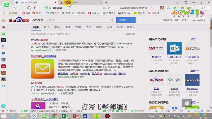Viewport: 212px width, 119px height.
Task: Click the 百度一下 search button
Action: 126,20
